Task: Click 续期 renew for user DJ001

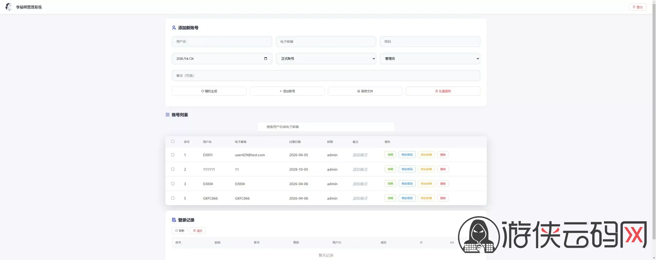Action: click(x=390, y=155)
